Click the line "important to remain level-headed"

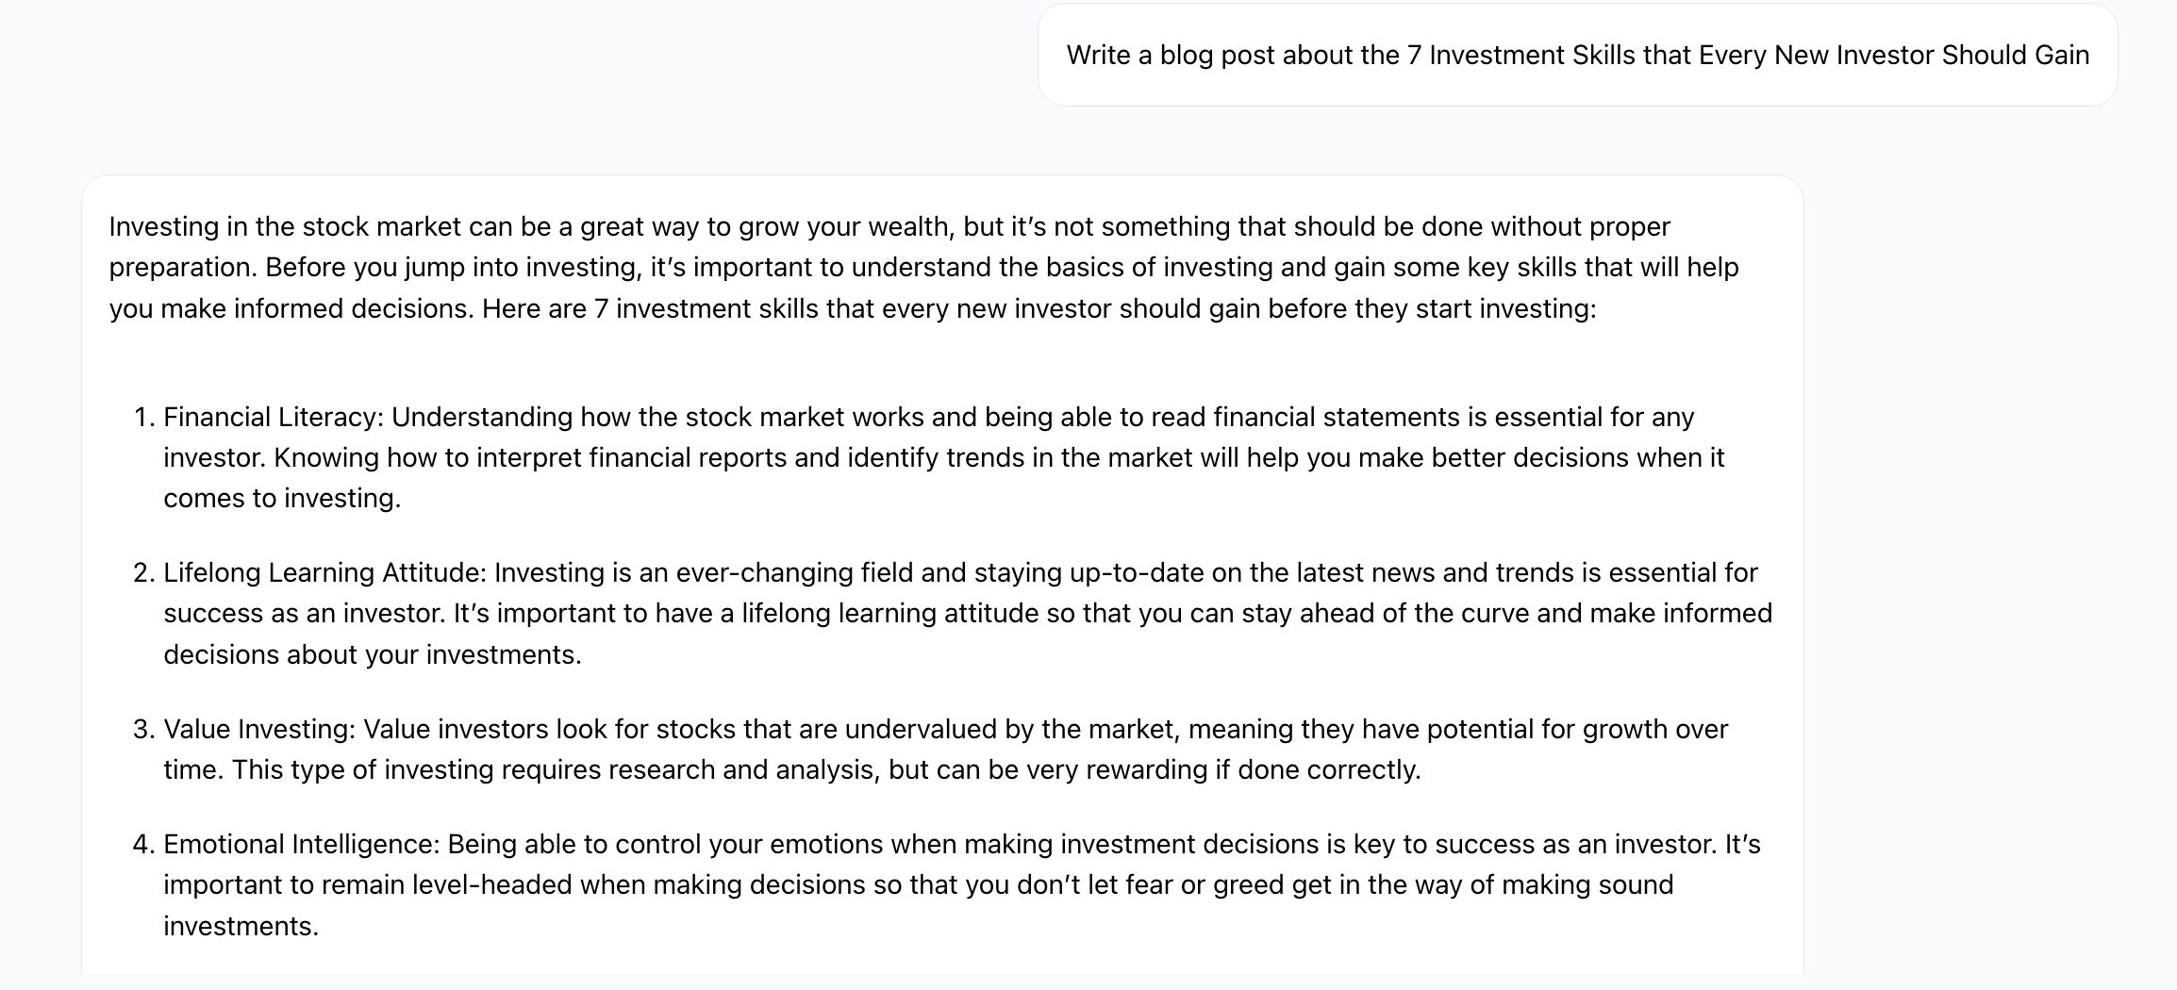[919, 885]
